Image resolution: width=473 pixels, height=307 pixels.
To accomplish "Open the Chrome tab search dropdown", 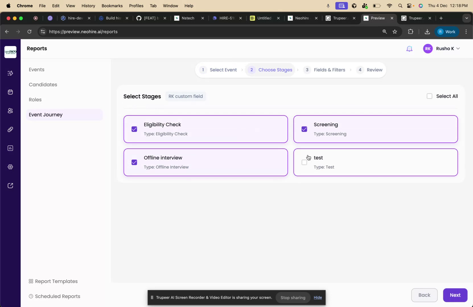I will point(466,18).
